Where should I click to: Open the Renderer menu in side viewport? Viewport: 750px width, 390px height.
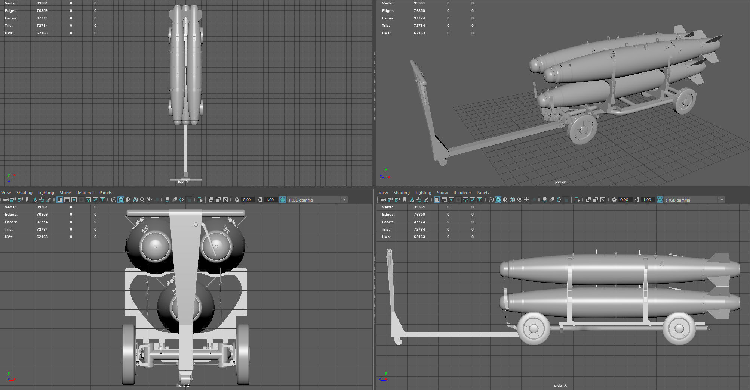(x=462, y=193)
